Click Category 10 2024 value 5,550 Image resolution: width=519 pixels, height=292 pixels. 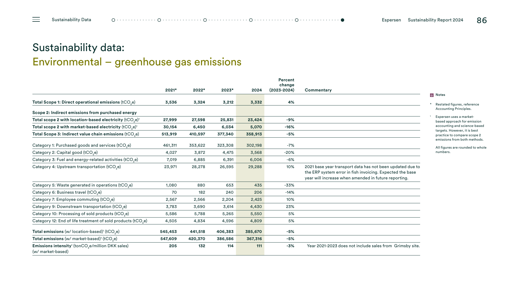point(256,214)
